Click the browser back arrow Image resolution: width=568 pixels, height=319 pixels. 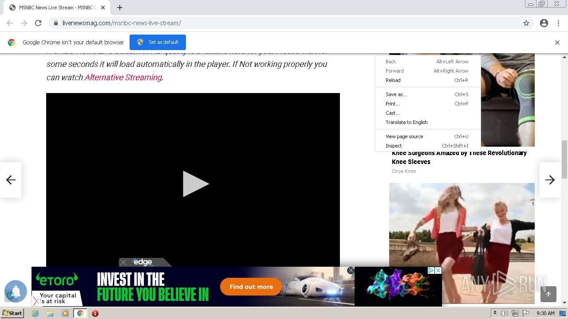[10, 23]
